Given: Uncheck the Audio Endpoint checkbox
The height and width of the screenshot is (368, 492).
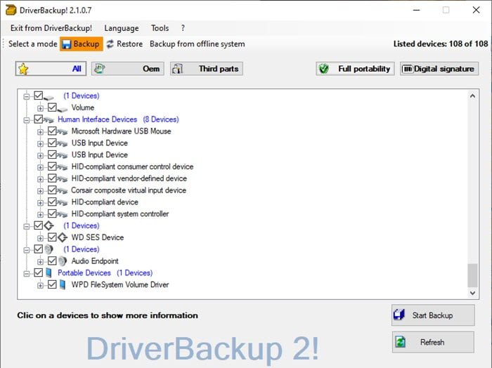Looking at the screenshot, I should pyautogui.click(x=52, y=261).
